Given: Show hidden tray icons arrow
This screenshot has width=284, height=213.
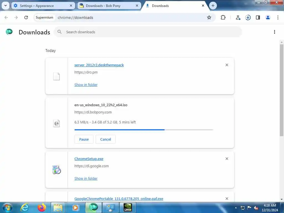Looking at the screenshot, I should [236, 208].
